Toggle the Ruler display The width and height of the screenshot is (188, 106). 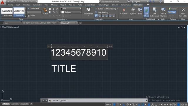(x=172, y=12)
